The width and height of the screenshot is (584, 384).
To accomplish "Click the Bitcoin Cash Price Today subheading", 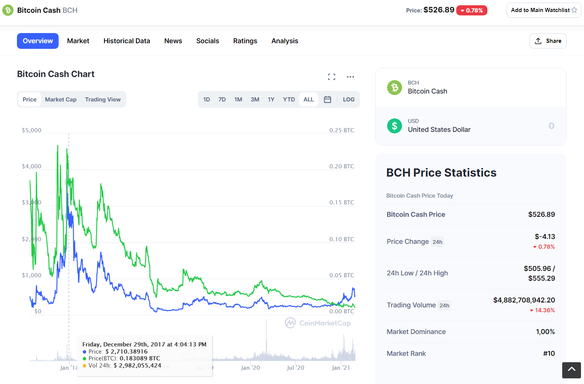I will tap(420, 196).
